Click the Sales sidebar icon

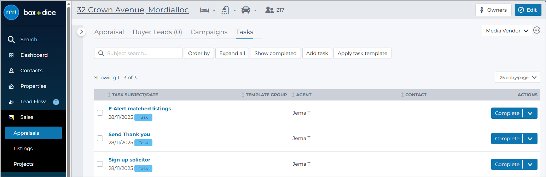(11, 117)
